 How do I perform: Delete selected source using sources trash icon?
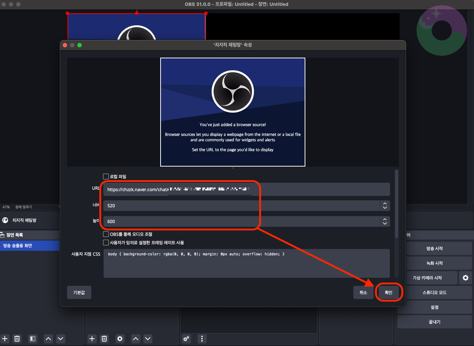coord(104,339)
